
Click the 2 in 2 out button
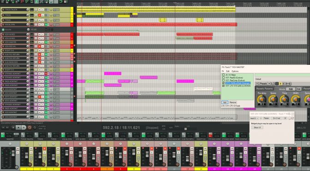click(277, 118)
